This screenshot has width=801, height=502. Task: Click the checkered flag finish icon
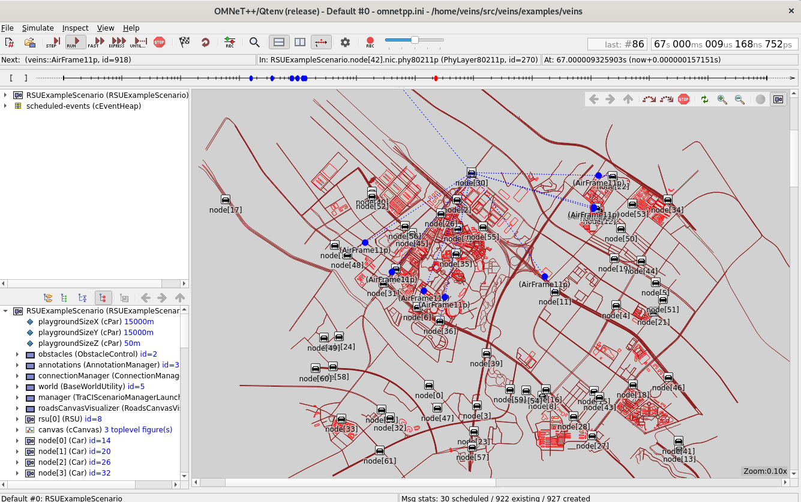coord(185,42)
